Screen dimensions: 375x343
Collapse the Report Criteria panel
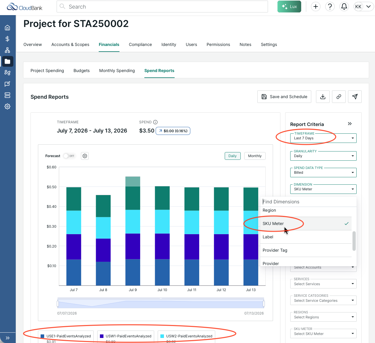(350, 124)
